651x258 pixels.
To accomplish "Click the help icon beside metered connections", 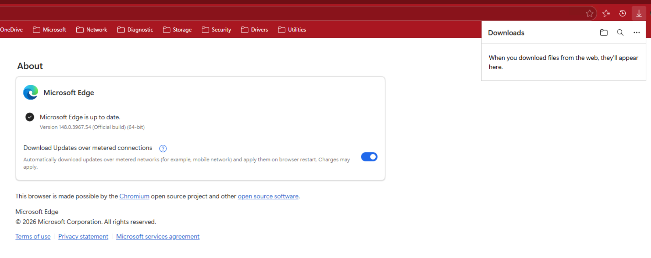I will [x=163, y=148].
